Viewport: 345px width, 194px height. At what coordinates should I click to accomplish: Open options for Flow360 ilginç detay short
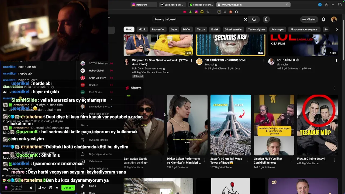(x=334, y=160)
